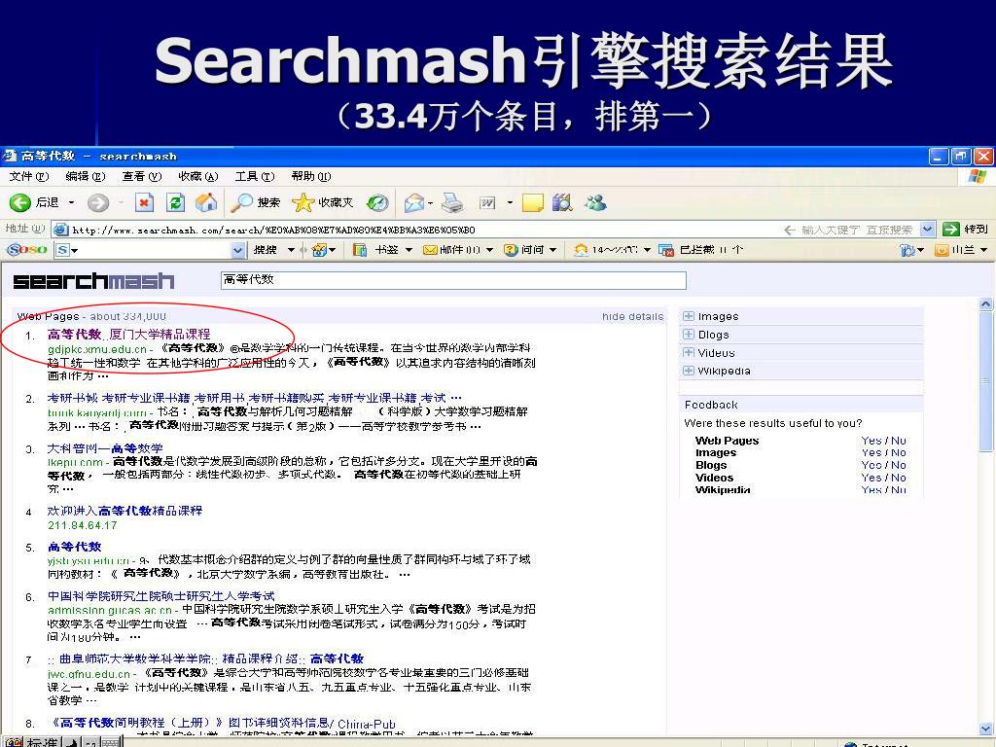Open the Mail envelope toolbar icon
The width and height of the screenshot is (996, 747).
[414, 202]
